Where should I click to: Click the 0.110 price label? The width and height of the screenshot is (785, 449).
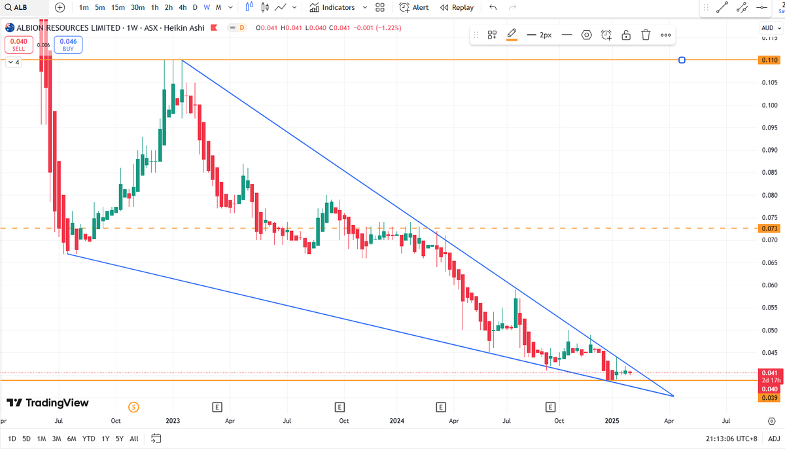(x=769, y=60)
